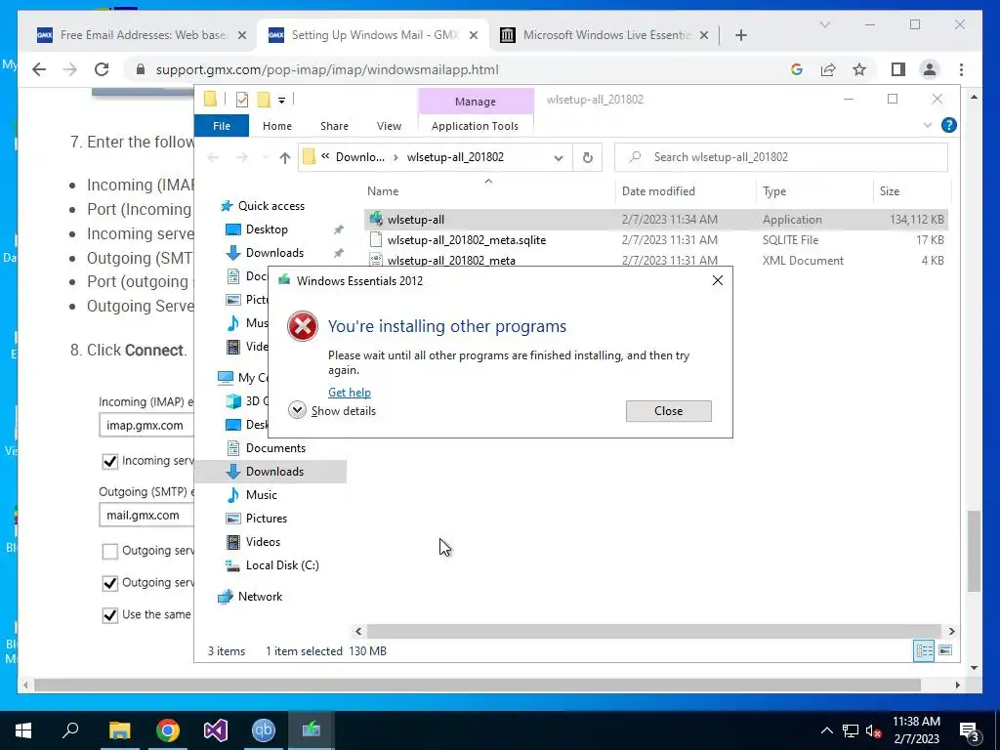This screenshot has height=750, width=1000.
Task: Open Chrome side panel icon
Action: (898, 69)
